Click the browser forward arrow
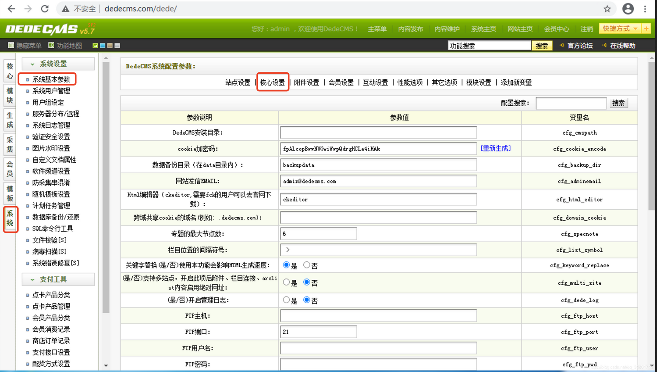Screen dimensions: 657x372 coord(28,9)
